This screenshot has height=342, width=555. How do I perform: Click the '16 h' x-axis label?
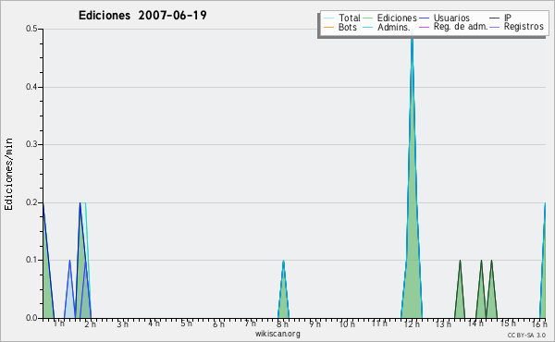click(539, 324)
